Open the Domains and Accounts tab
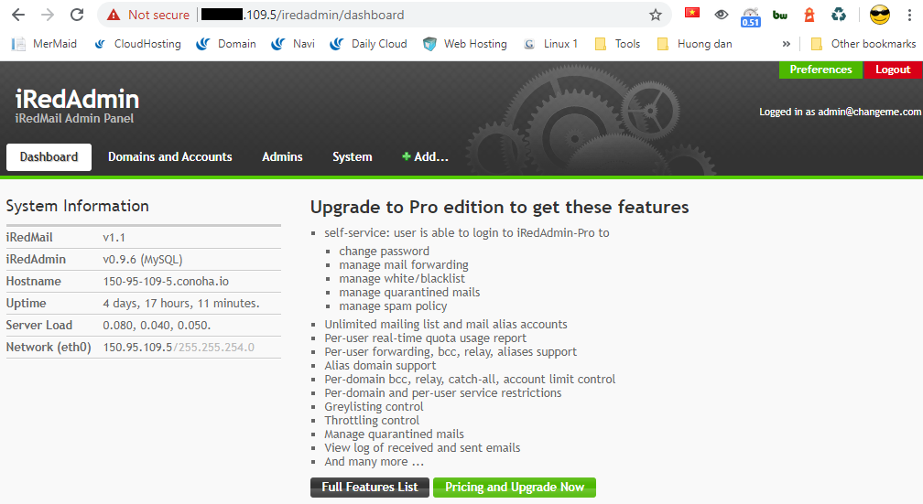923x504 pixels. 170,157
